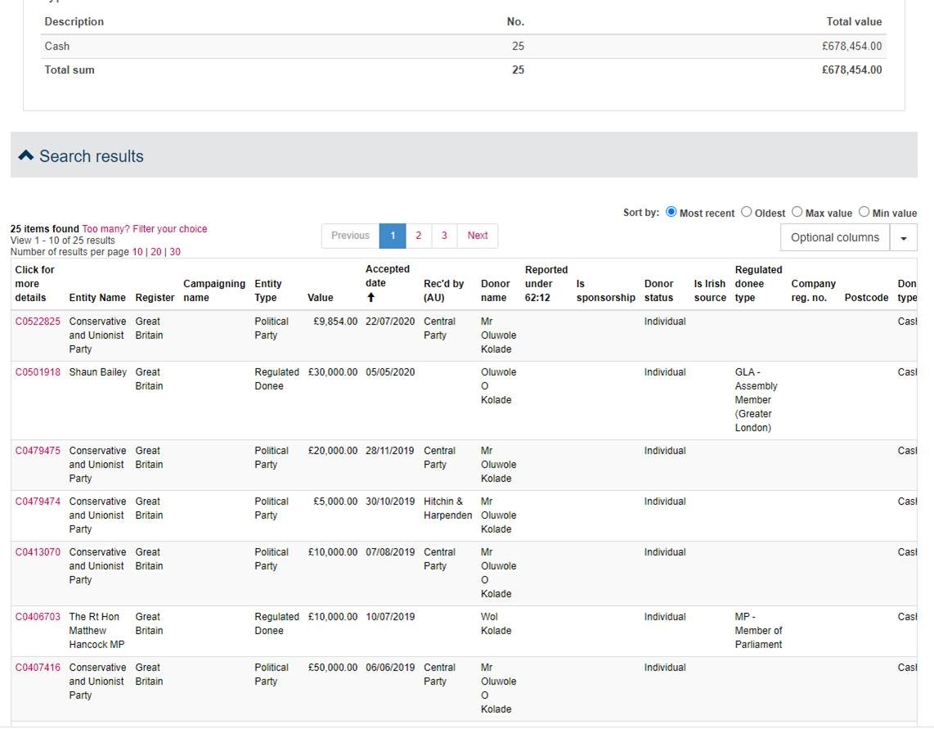Go to results page 2
Image resolution: width=934 pixels, height=729 pixels.
click(x=418, y=236)
